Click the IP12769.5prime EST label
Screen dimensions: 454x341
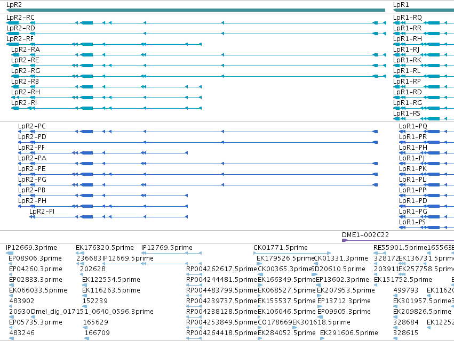point(167,248)
